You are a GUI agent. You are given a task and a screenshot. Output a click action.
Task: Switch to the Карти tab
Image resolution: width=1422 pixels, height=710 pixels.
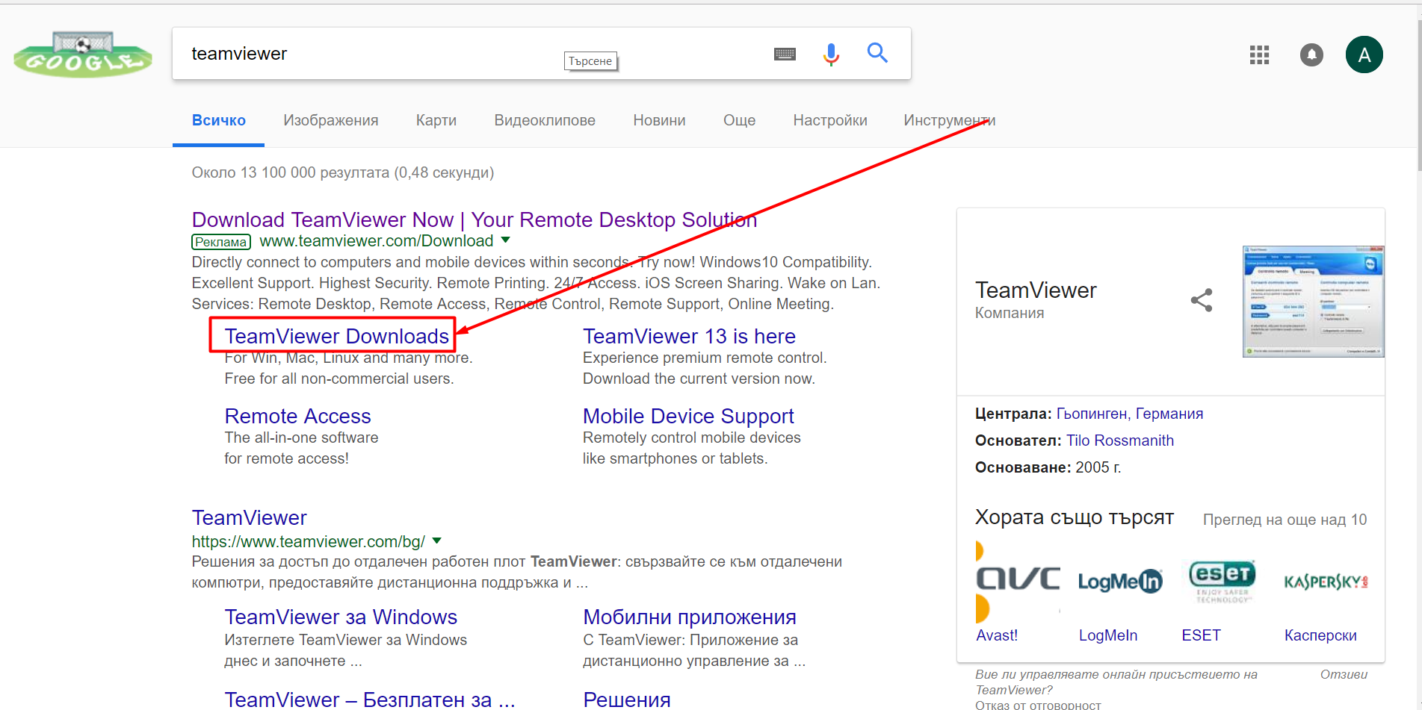(436, 120)
